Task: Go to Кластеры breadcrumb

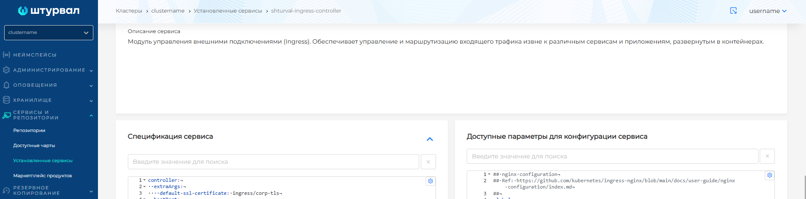Action: click(x=129, y=11)
